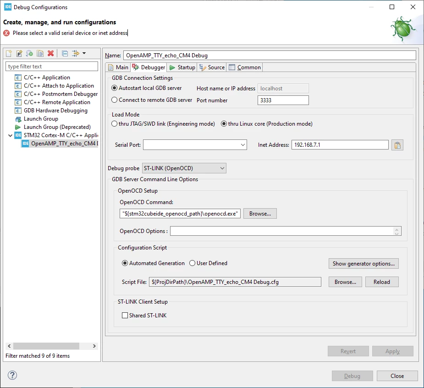Click the OpenAMP_TTY_echo_CM4 configuration icon
The width and height of the screenshot is (424, 388).
click(25, 144)
